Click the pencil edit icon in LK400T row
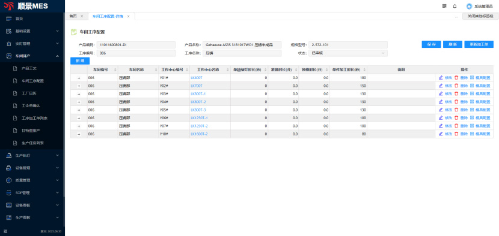The width and height of the screenshot is (499, 236). 441,78
